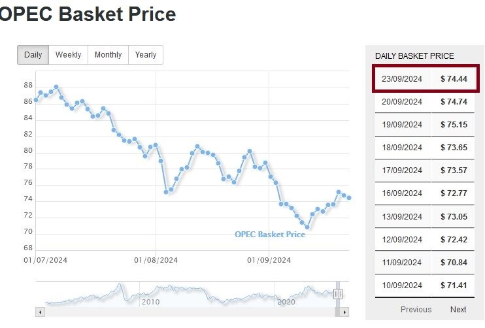Click the 11/09/2024 row showing $70.84
The height and width of the screenshot is (328, 485).
point(426,262)
